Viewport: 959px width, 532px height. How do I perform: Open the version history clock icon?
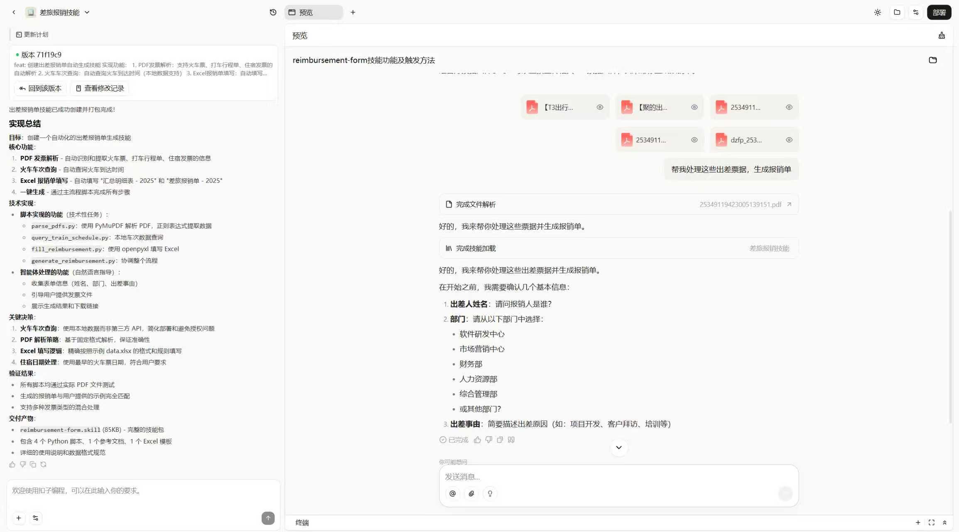click(273, 12)
